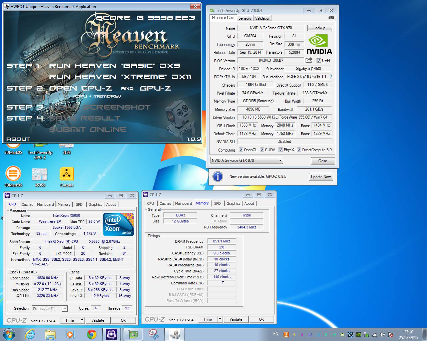
Task: Open Windows Media Player from taskbar
Action: click(70, 334)
